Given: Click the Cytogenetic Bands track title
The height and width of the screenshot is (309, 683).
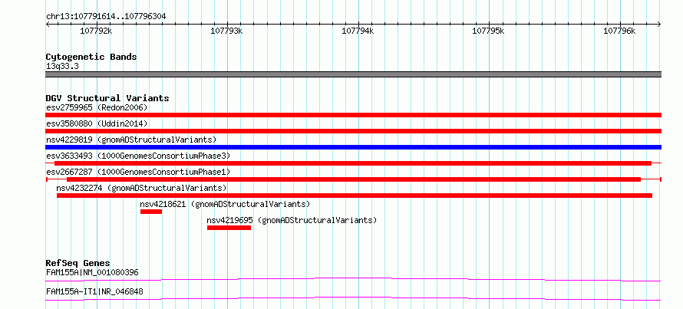Looking at the screenshot, I should coord(91,57).
